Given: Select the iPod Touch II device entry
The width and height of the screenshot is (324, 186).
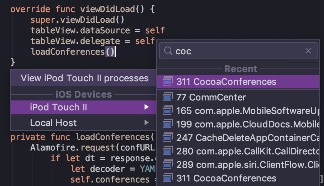Looking at the screenshot, I should tap(59, 107).
